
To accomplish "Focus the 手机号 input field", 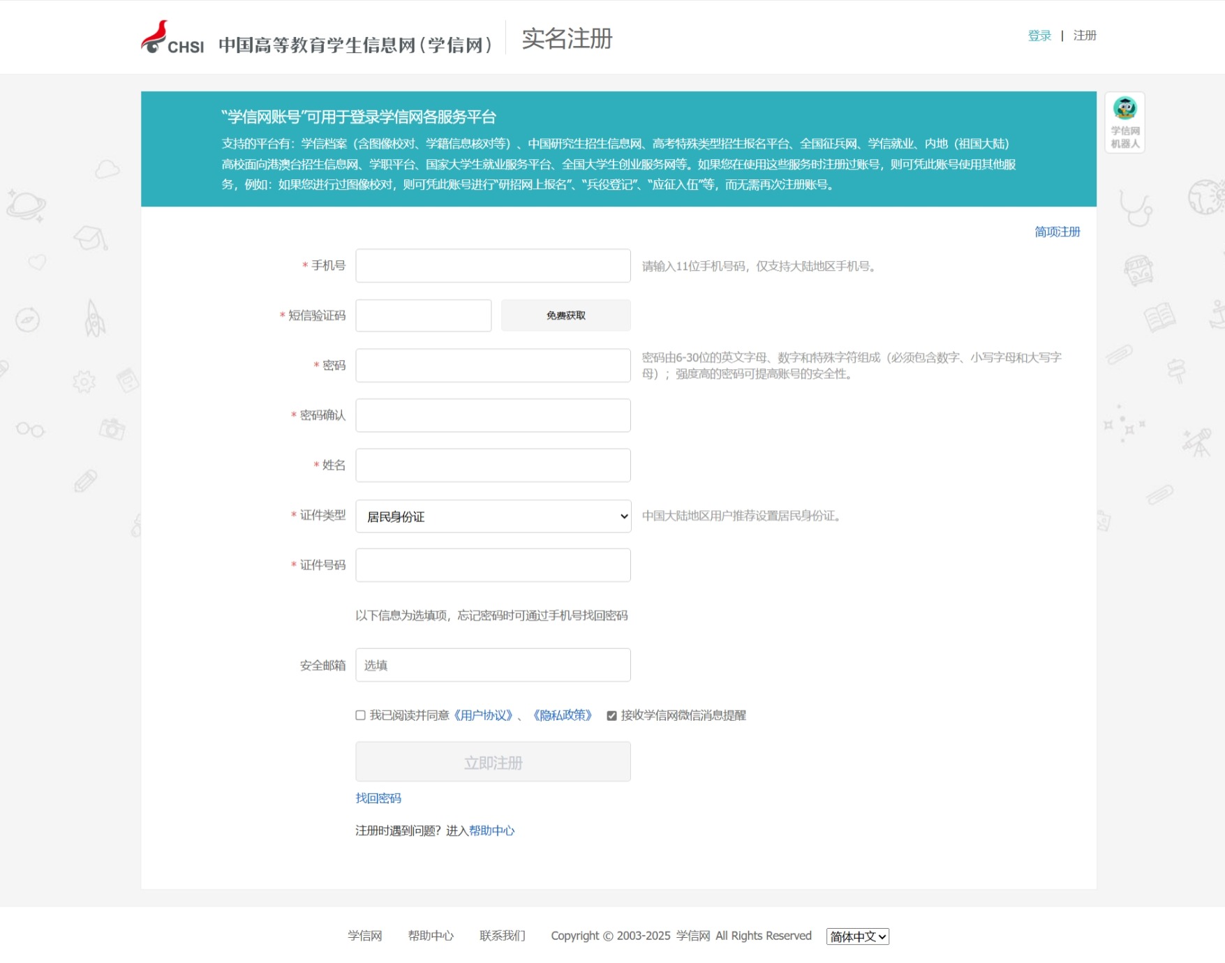I will [493, 266].
